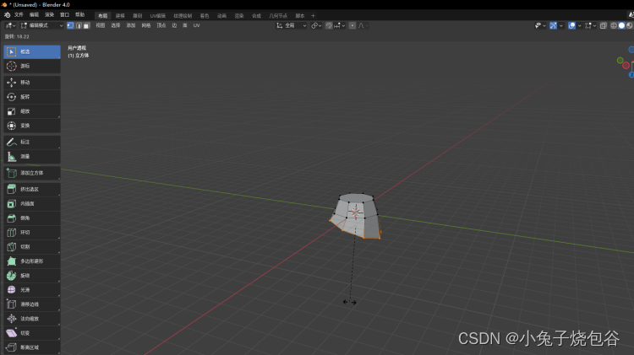Switch to the UV编辑 workspace tab
634x355 pixels.
coord(158,16)
